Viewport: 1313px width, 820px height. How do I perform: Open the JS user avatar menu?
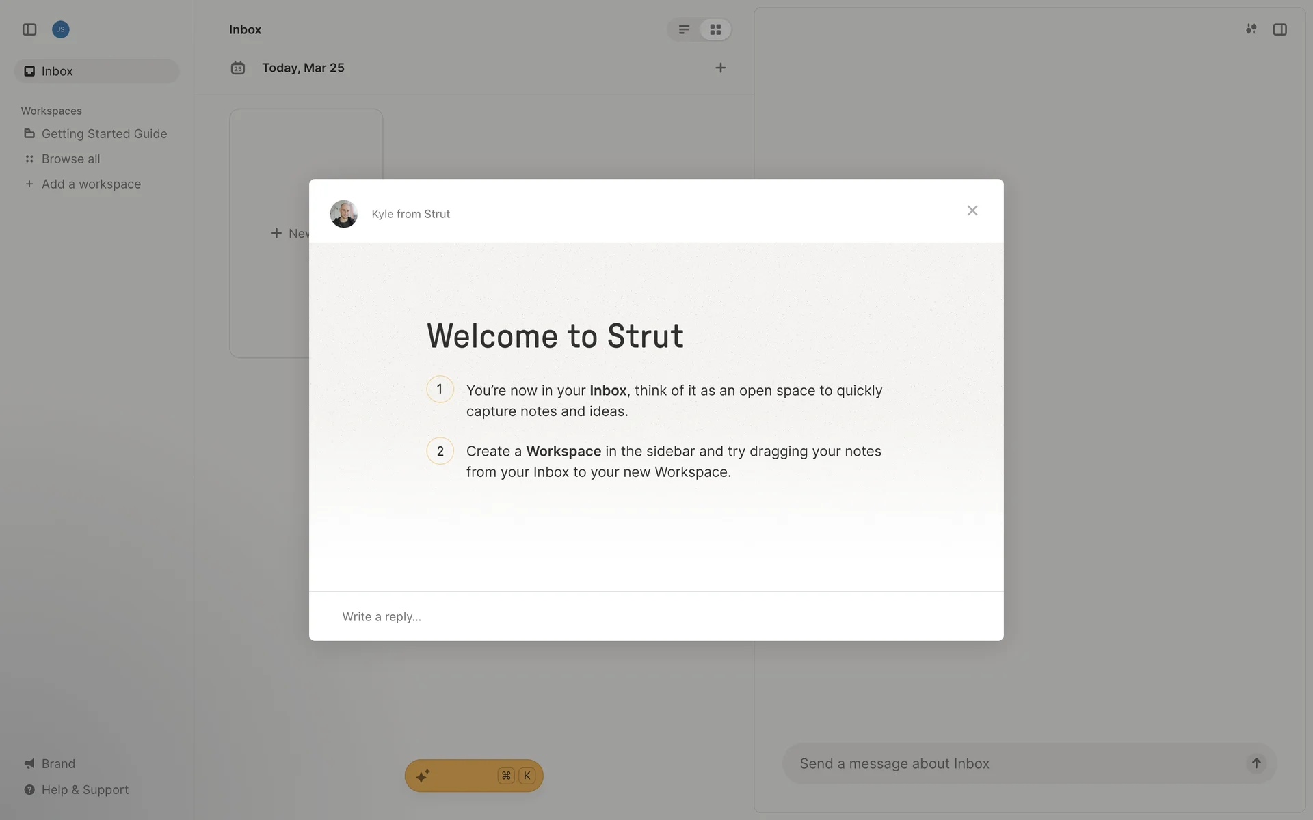(61, 29)
